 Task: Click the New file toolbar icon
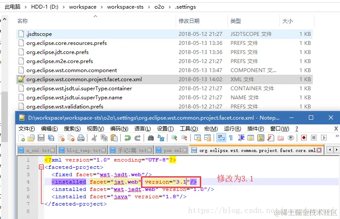(x=22, y=138)
